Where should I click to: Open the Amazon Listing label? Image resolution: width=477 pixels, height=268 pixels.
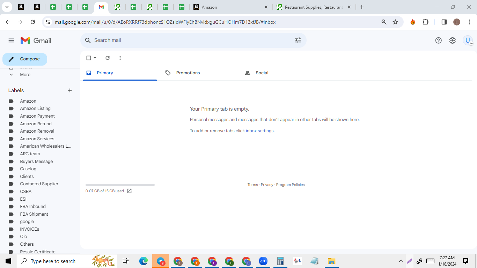(35, 109)
